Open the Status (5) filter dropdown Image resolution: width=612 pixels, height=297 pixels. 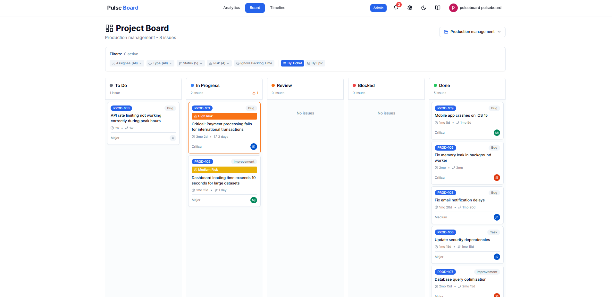pyautogui.click(x=190, y=63)
